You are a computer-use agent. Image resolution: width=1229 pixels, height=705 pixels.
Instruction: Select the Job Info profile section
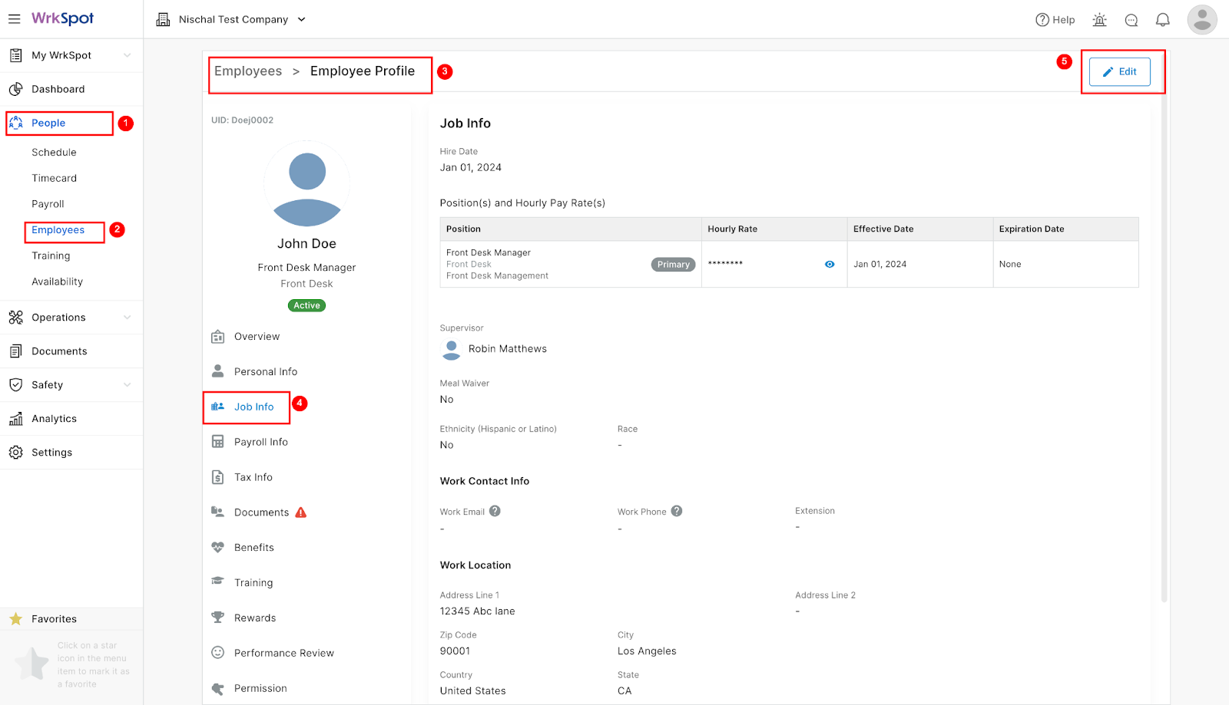click(x=253, y=407)
